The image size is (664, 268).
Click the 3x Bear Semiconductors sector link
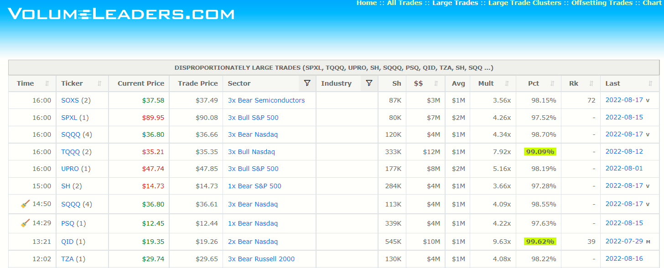click(x=266, y=100)
